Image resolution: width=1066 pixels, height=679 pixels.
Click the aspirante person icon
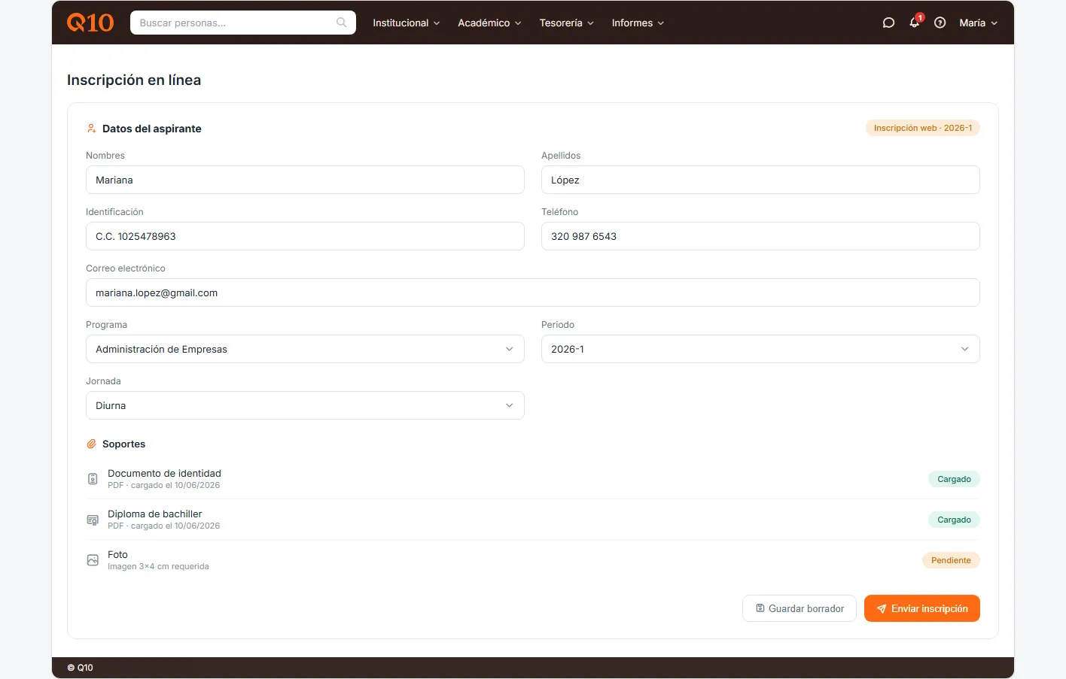click(x=92, y=129)
